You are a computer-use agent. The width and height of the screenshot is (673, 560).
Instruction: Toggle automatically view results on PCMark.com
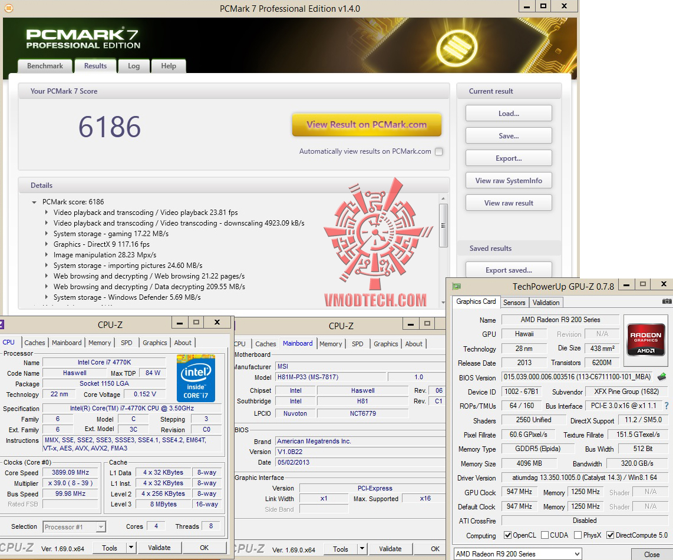(438, 151)
